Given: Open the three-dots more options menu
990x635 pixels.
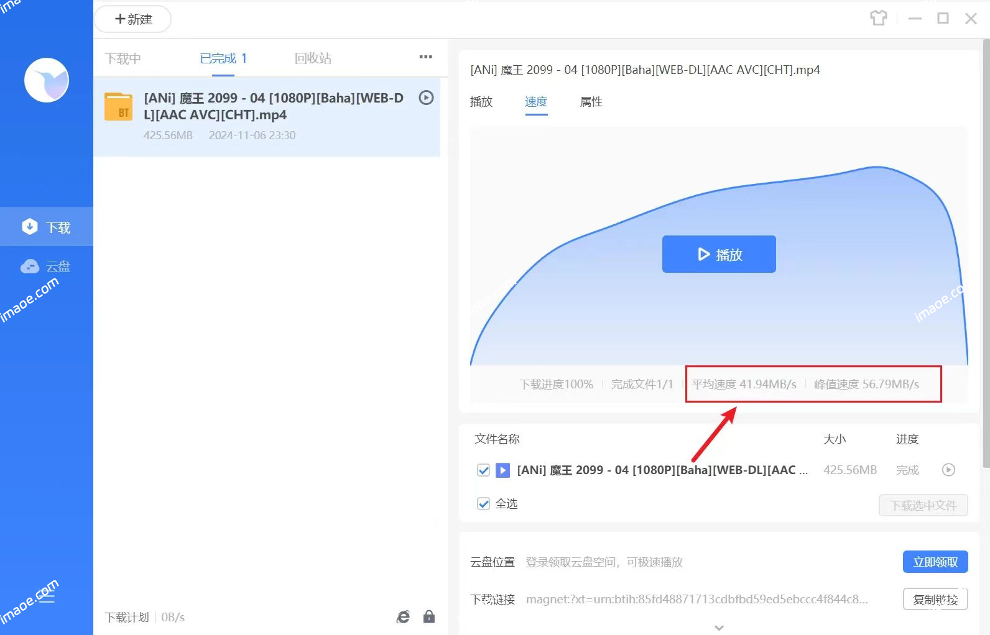Looking at the screenshot, I should pyautogui.click(x=425, y=57).
